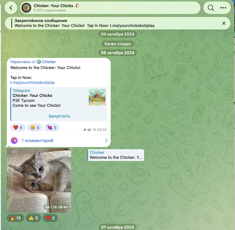
Task: Open the cat photo with book
Action: coord(39,180)
